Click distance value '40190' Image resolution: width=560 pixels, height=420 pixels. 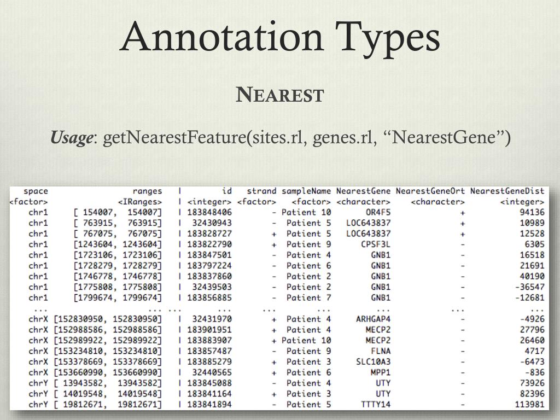tap(532, 277)
